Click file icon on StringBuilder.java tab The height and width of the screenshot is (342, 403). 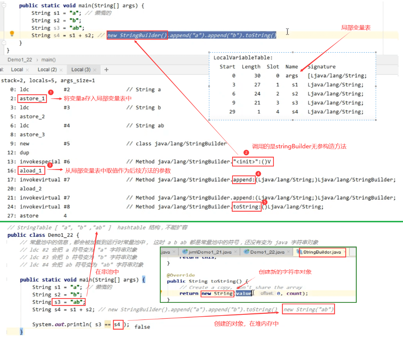click(299, 252)
